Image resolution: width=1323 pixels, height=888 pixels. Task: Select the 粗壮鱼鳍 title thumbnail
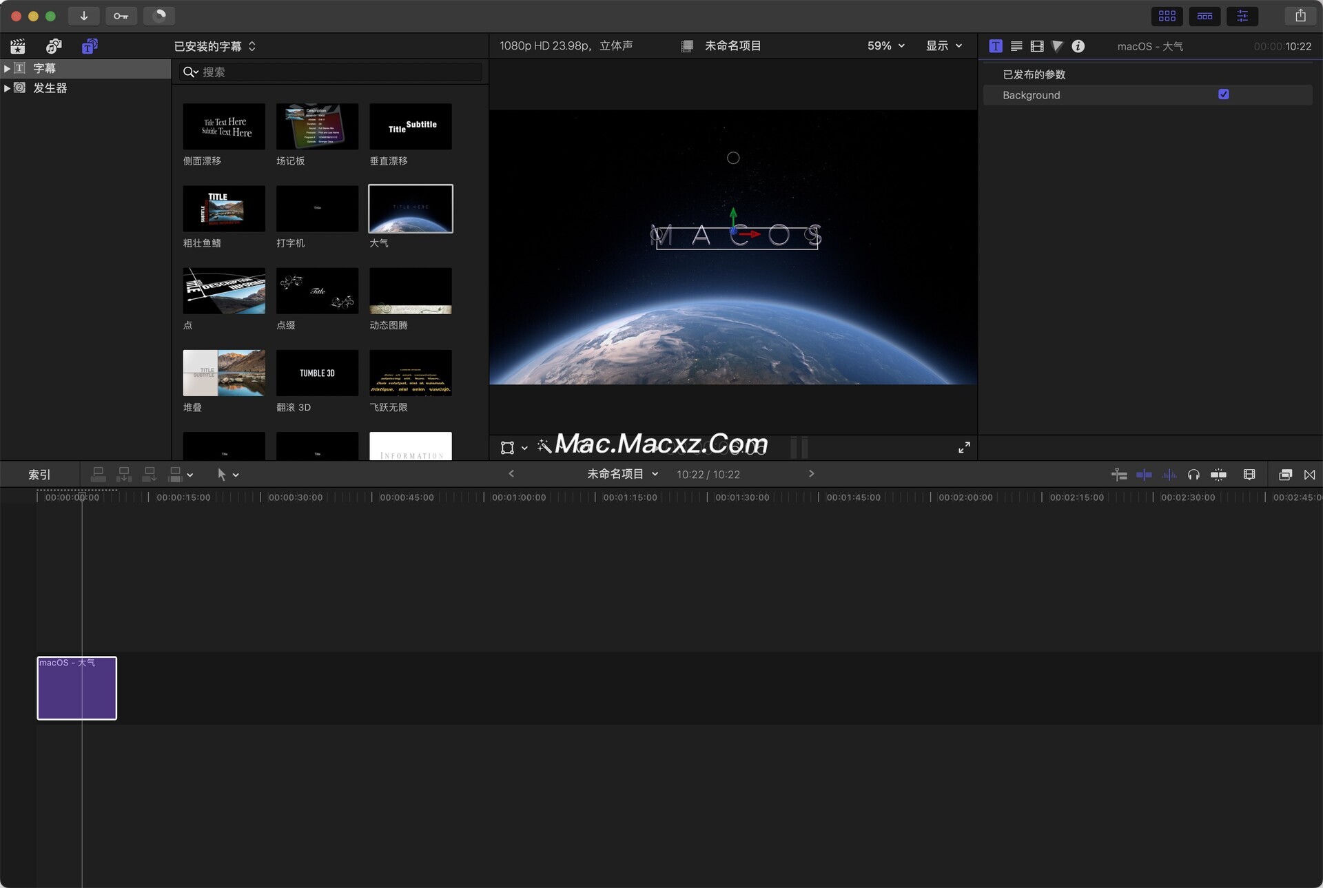[x=224, y=208]
